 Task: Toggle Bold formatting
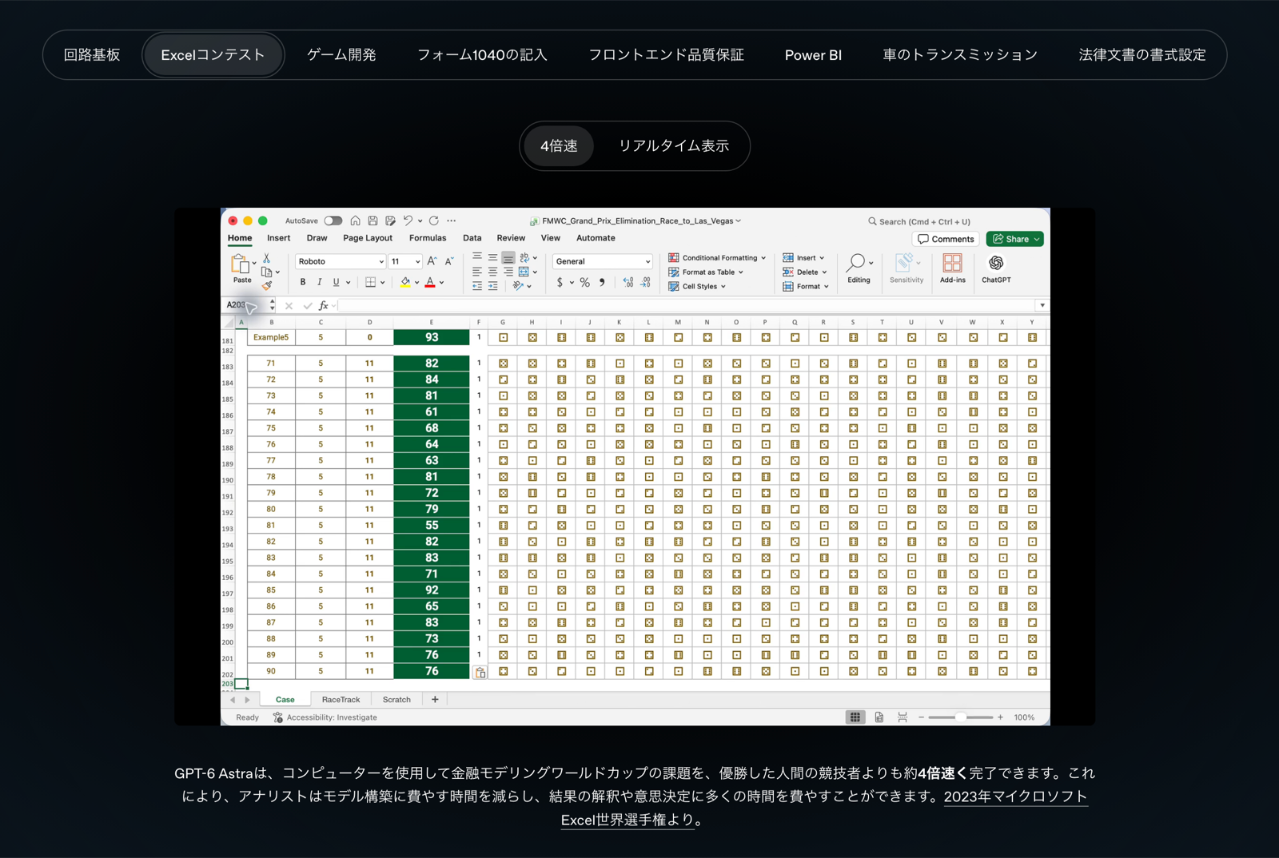pyautogui.click(x=303, y=282)
